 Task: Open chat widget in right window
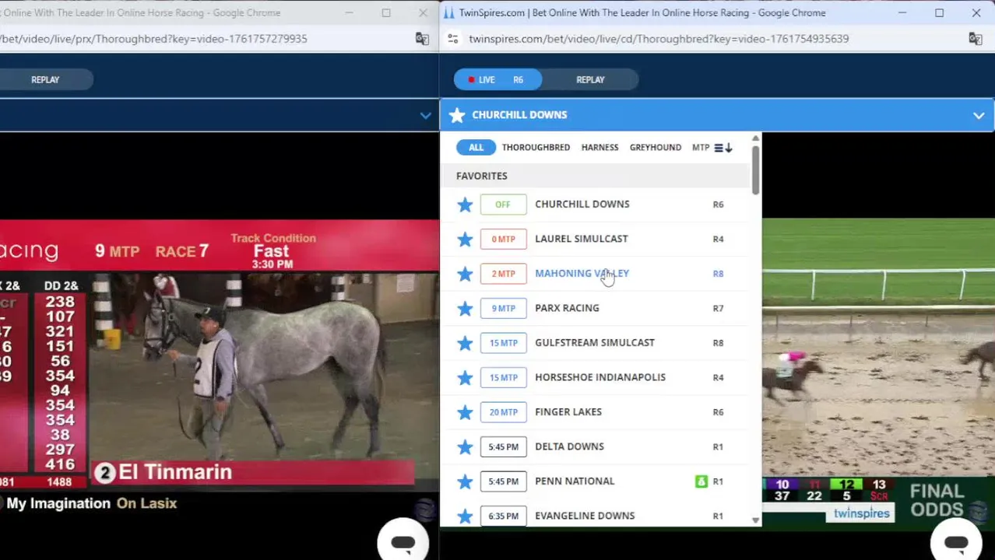(x=956, y=542)
